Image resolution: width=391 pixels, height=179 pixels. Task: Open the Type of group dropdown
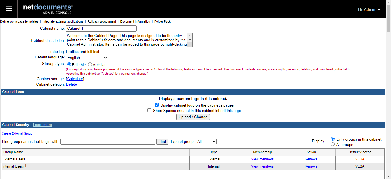click(206, 141)
